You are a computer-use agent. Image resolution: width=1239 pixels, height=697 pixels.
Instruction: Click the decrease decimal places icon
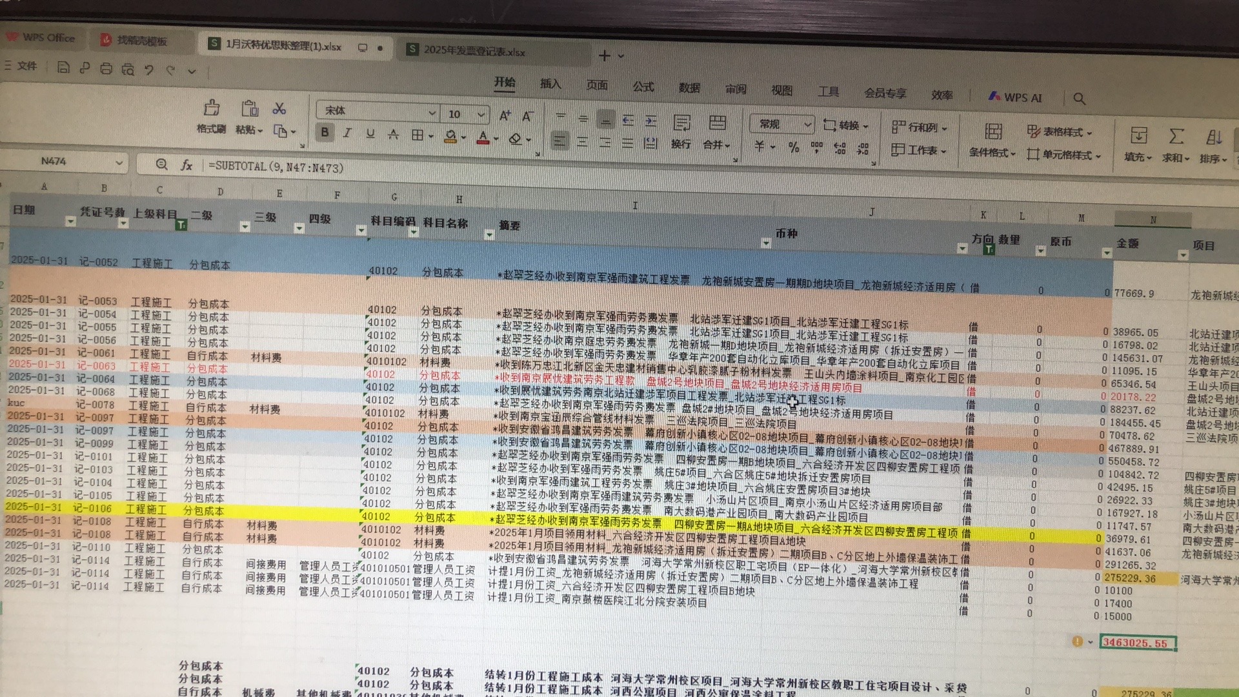pos(863,149)
